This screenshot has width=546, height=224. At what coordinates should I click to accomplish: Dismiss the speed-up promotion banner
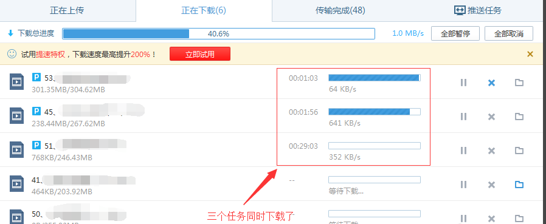pos(530,54)
